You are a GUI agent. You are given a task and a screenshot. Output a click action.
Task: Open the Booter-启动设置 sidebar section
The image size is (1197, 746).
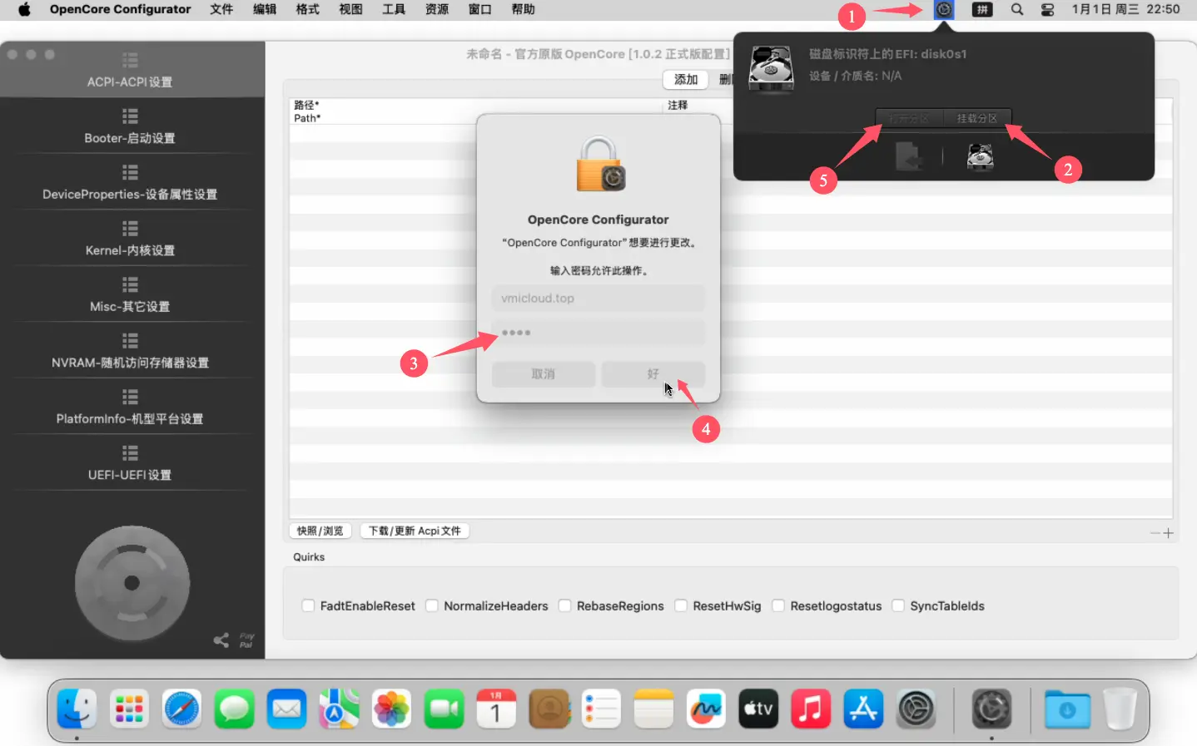click(130, 126)
